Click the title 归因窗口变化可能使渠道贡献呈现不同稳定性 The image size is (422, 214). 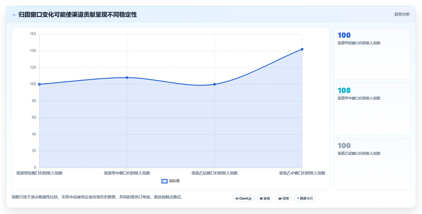78,15
